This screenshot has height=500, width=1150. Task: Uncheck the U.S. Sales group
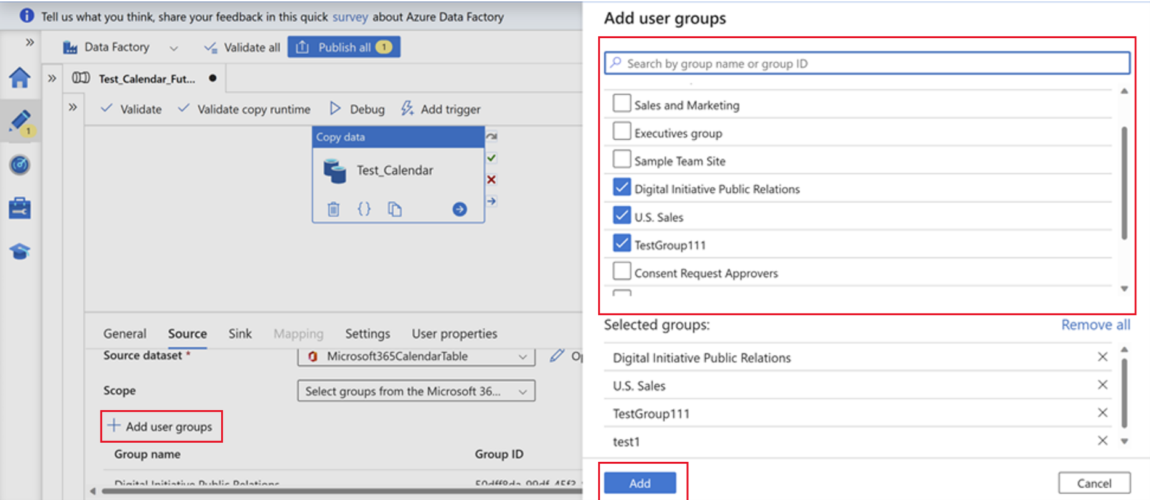tap(622, 216)
